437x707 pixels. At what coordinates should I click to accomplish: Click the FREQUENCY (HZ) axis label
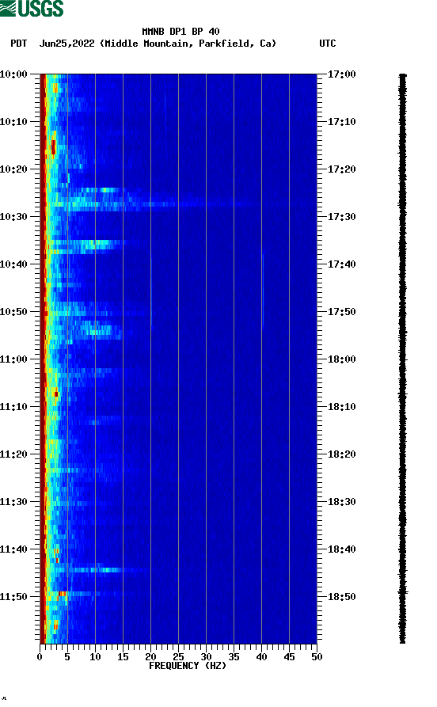187,666
